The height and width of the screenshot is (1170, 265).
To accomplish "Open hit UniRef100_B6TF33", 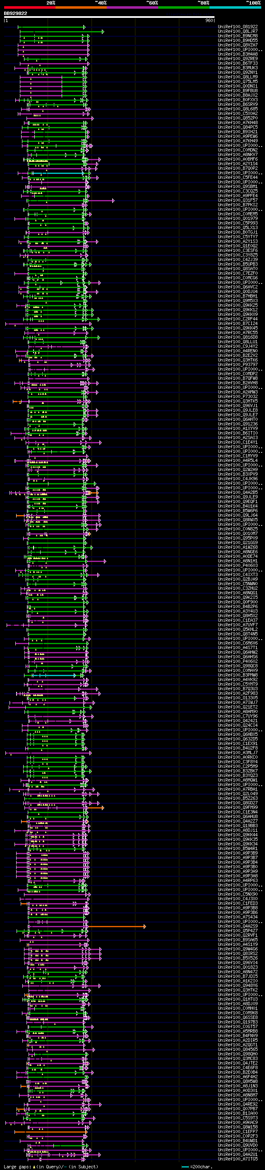I will [238, 63].
